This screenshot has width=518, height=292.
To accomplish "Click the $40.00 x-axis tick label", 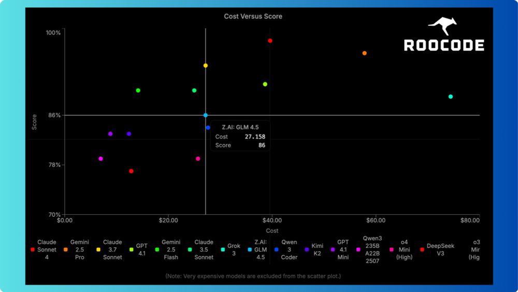I will 272,220.
